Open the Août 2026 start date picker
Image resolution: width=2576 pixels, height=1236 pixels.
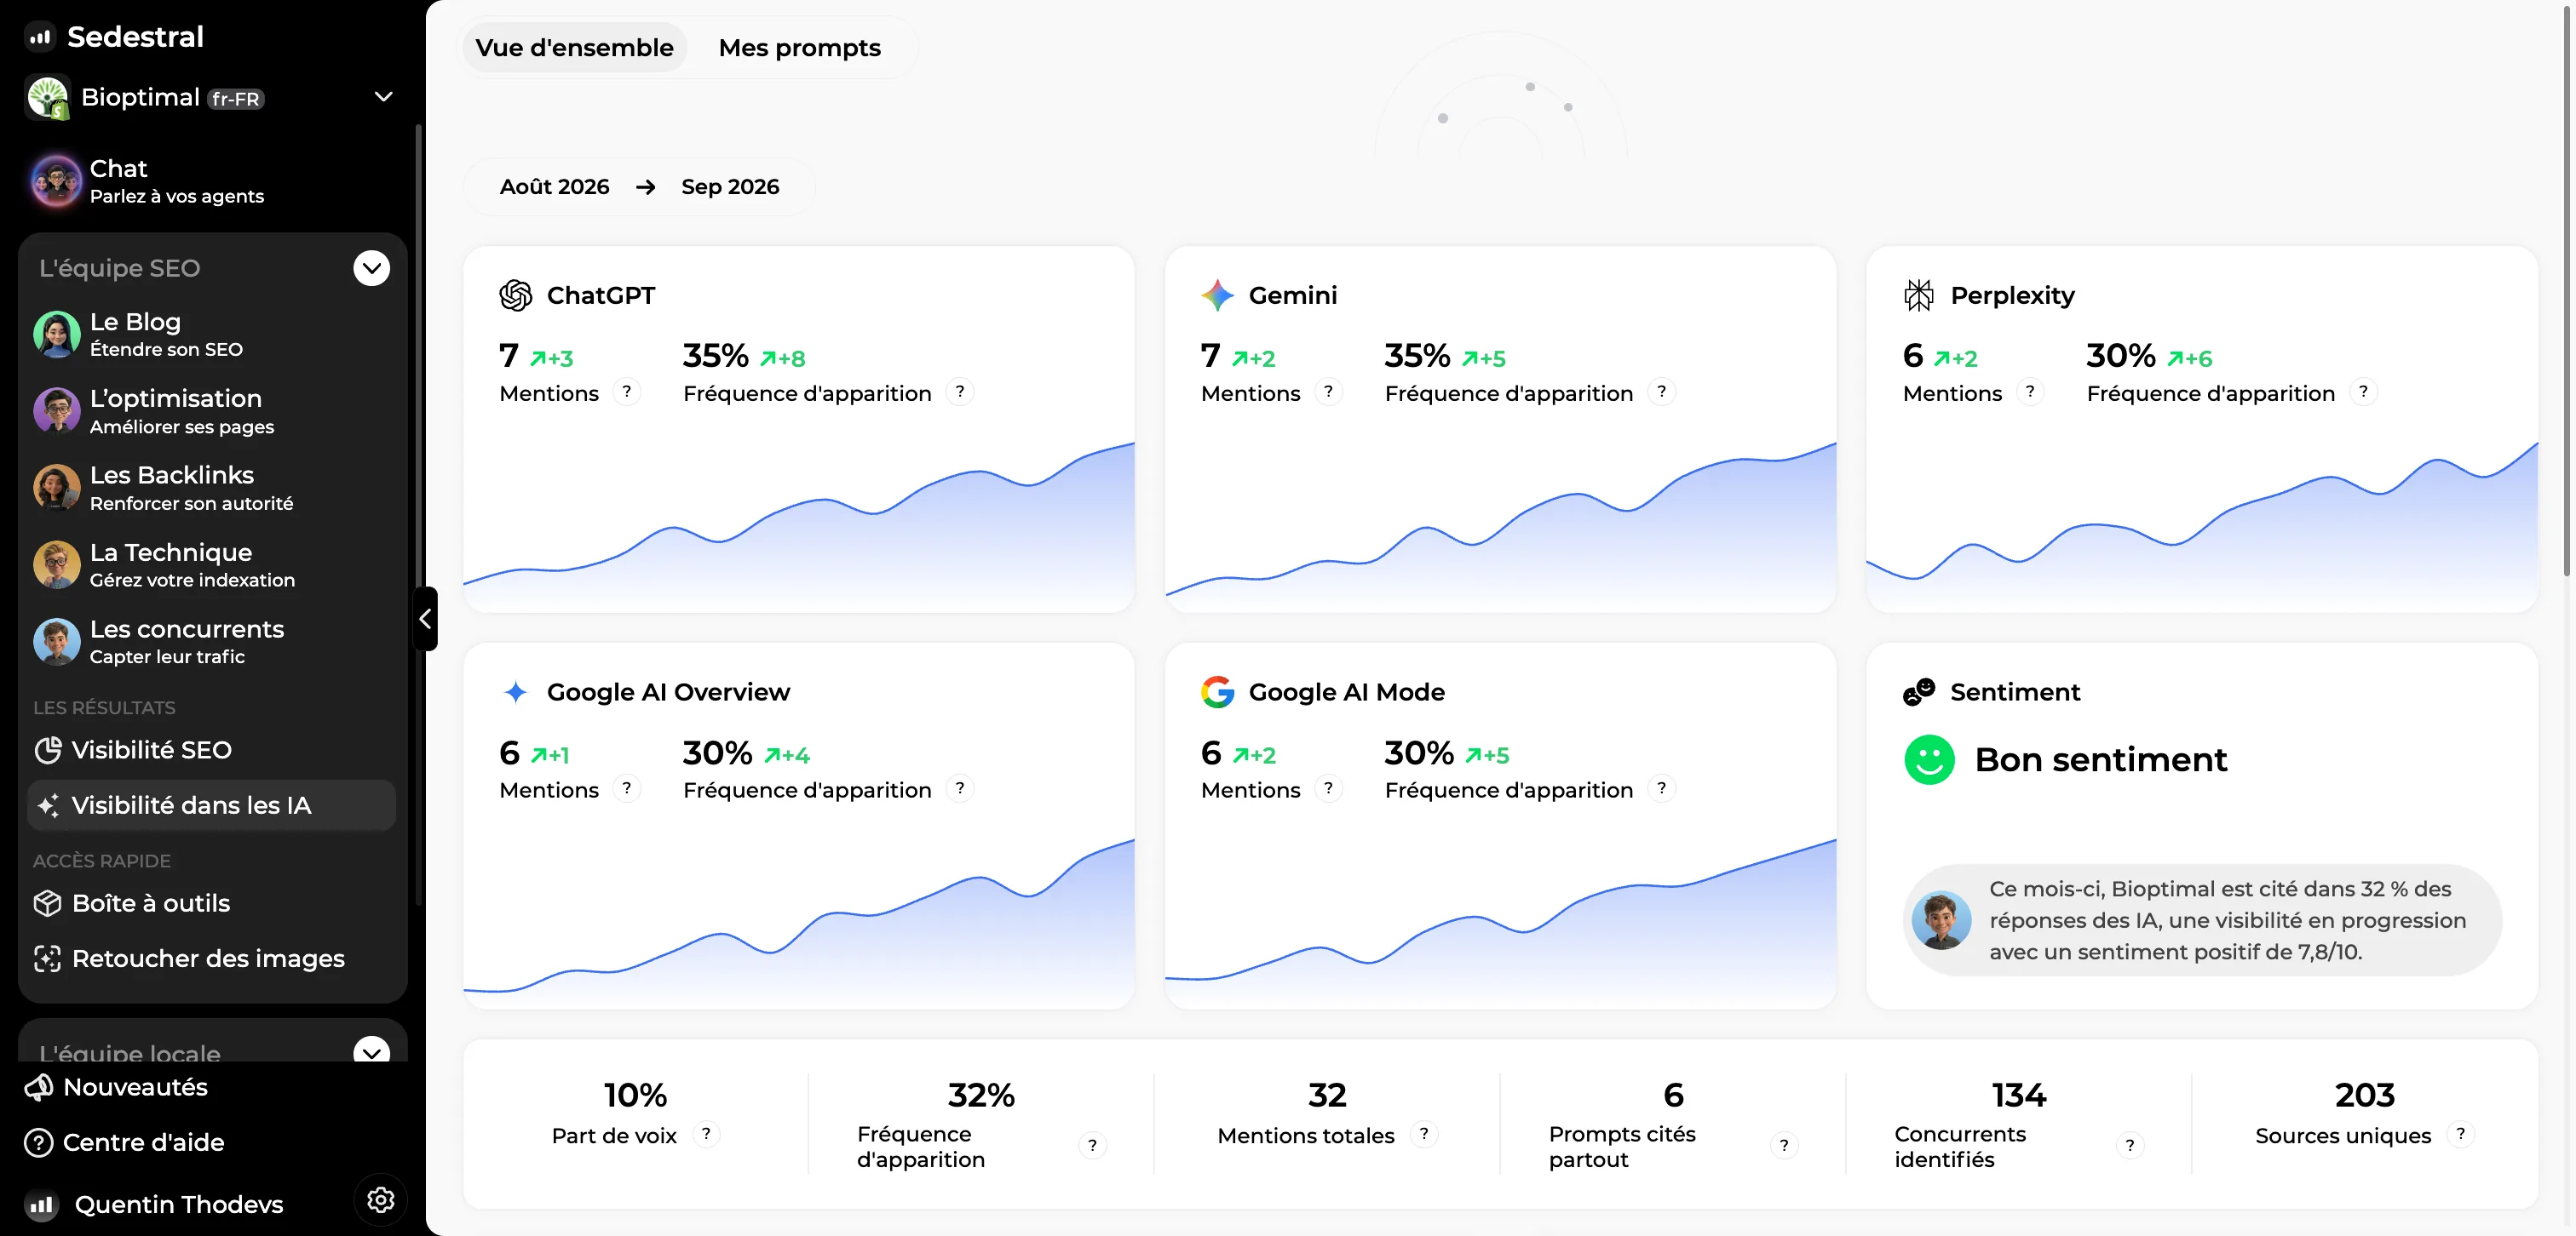(x=554, y=187)
